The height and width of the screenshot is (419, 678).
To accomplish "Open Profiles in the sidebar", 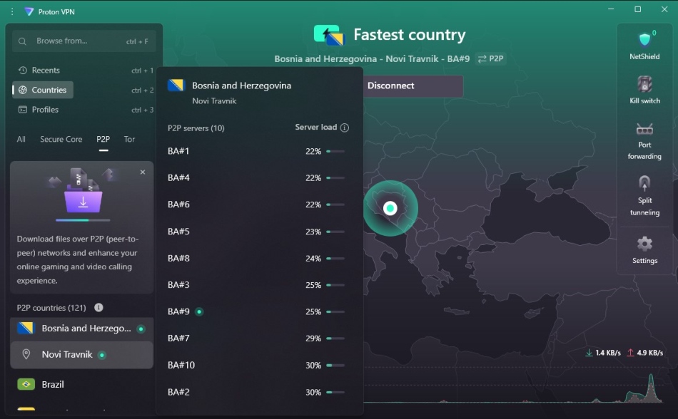I will 84,110.
